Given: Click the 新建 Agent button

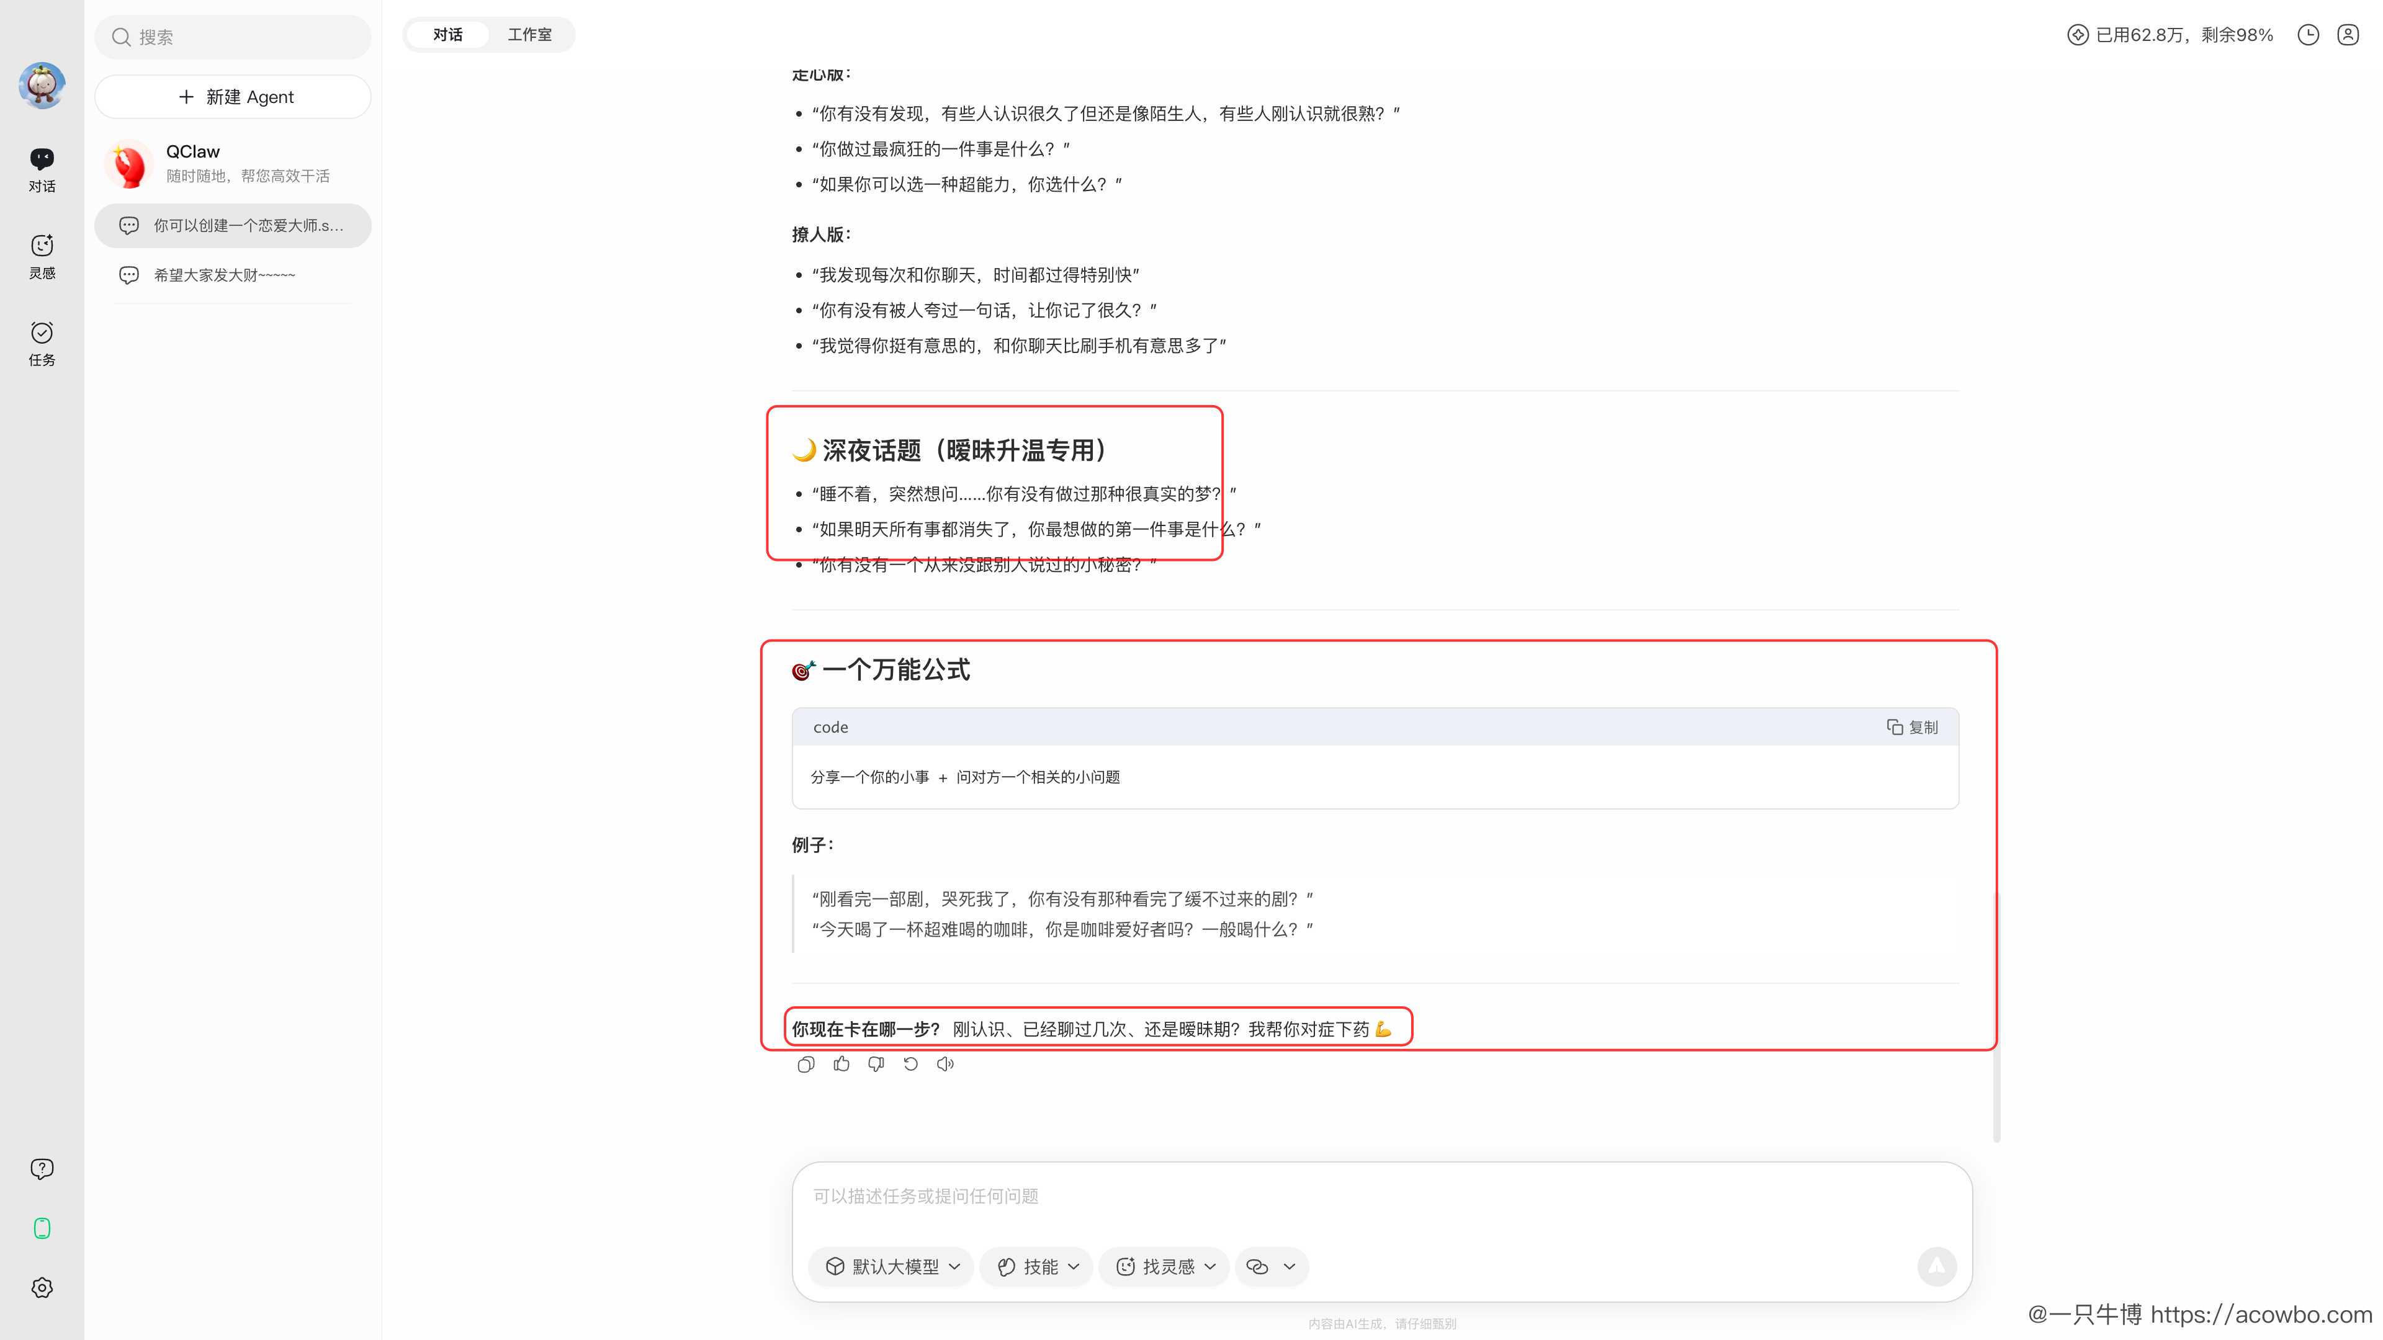Looking at the screenshot, I should (233, 97).
